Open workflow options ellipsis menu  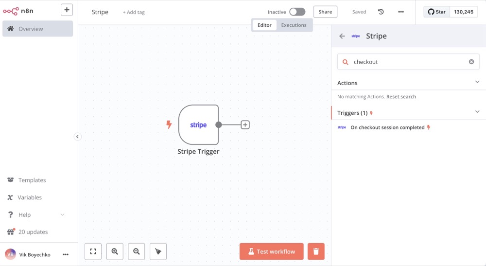point(401,12)
